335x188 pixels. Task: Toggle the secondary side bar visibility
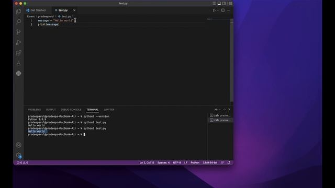click(224, 4)
